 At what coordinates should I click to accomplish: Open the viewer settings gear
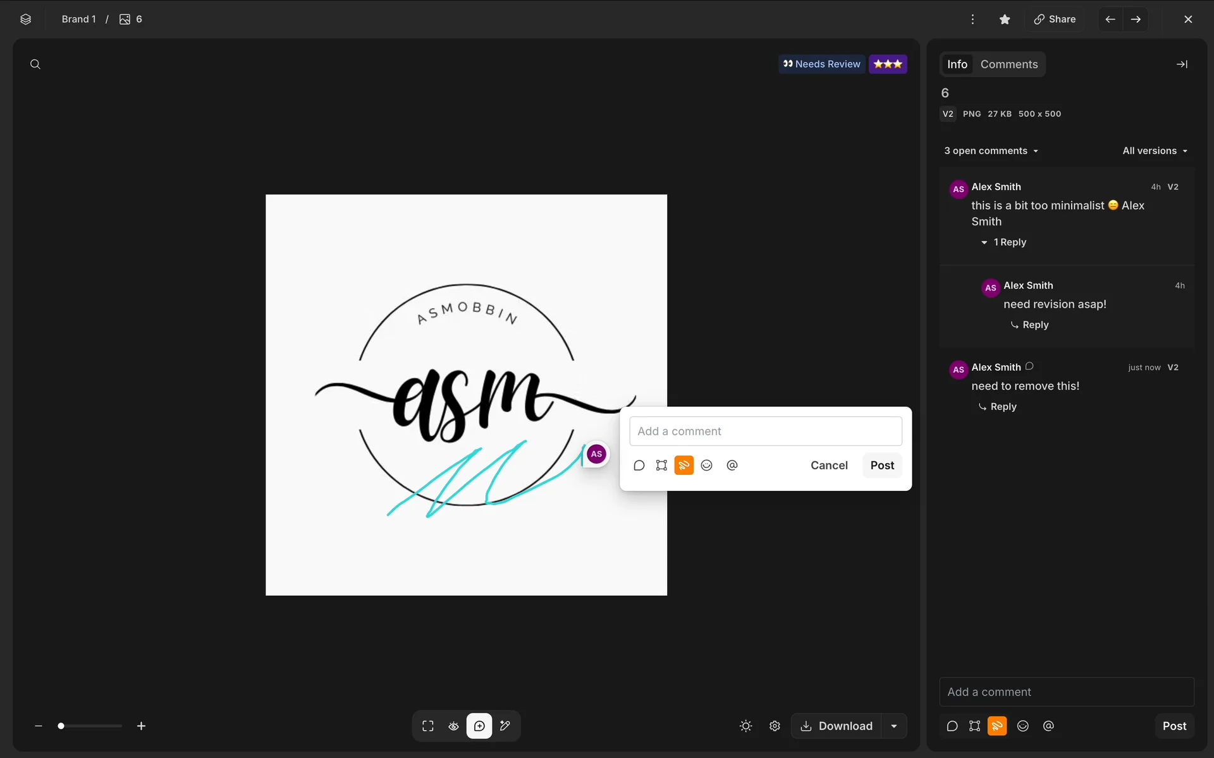tap(775, 726)
